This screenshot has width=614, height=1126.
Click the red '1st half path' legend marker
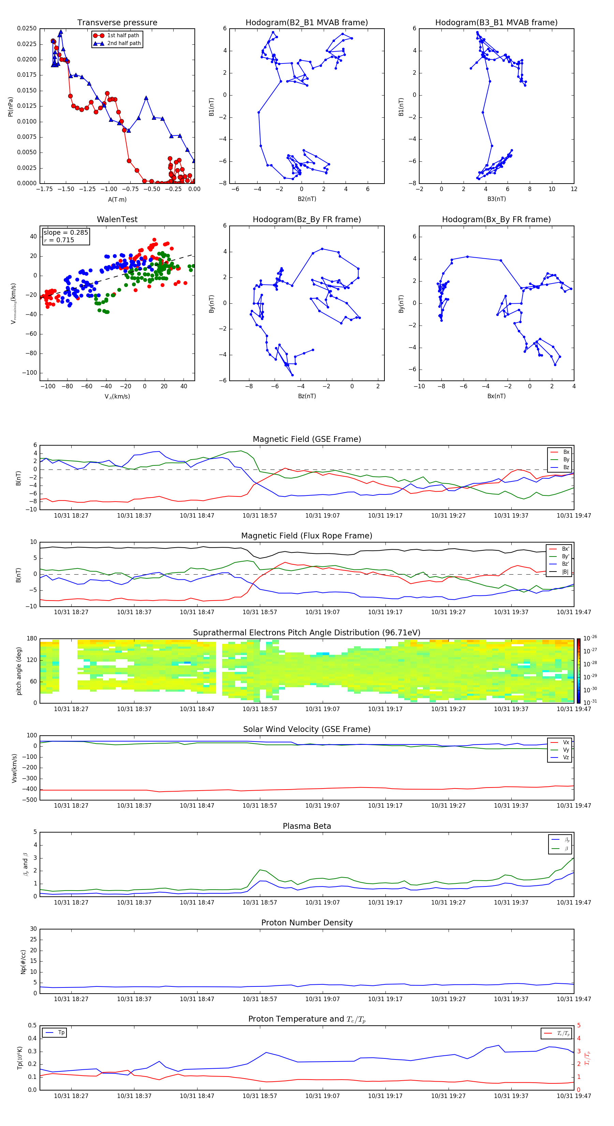coord(99,35)
